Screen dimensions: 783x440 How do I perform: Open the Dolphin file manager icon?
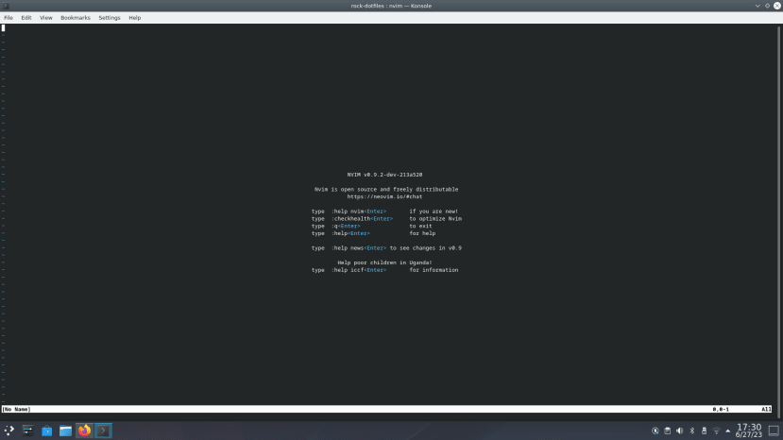pos(65,431)
